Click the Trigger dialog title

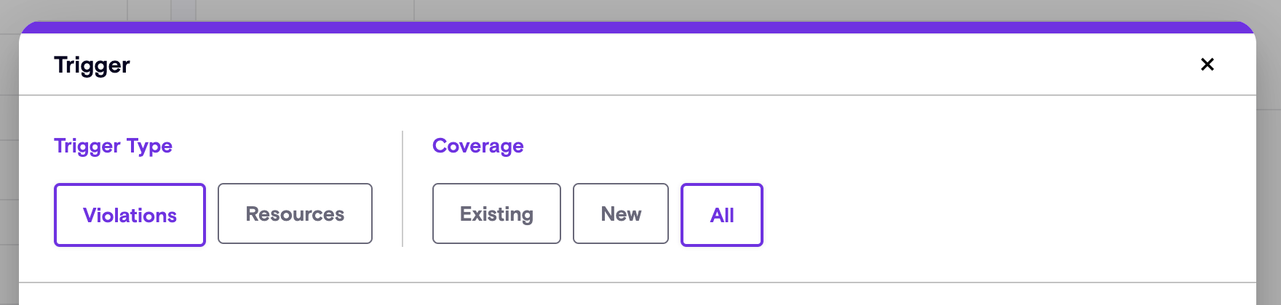tap(92, 65)
